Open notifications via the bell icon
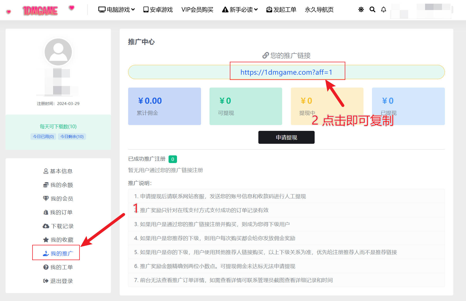 tap(383, 10)
